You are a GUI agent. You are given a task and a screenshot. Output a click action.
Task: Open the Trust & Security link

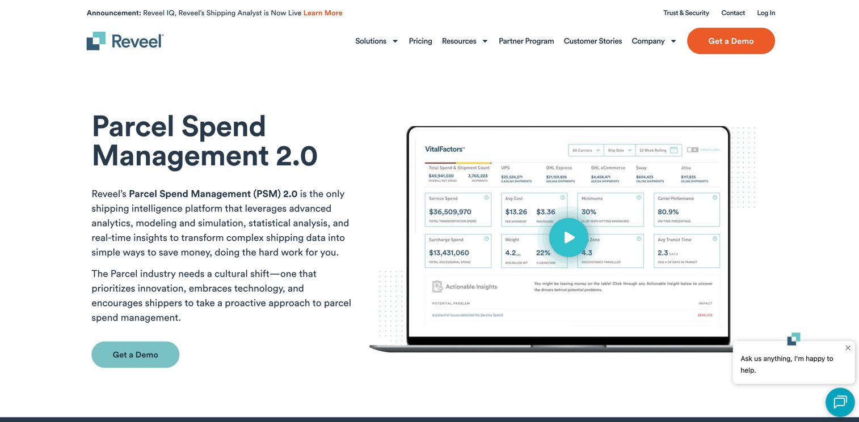[686, 13]
